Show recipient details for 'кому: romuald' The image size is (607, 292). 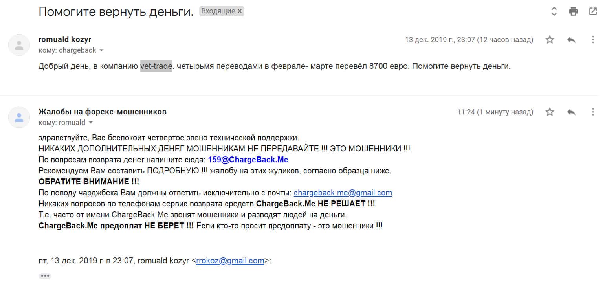[x=91, y=123]
